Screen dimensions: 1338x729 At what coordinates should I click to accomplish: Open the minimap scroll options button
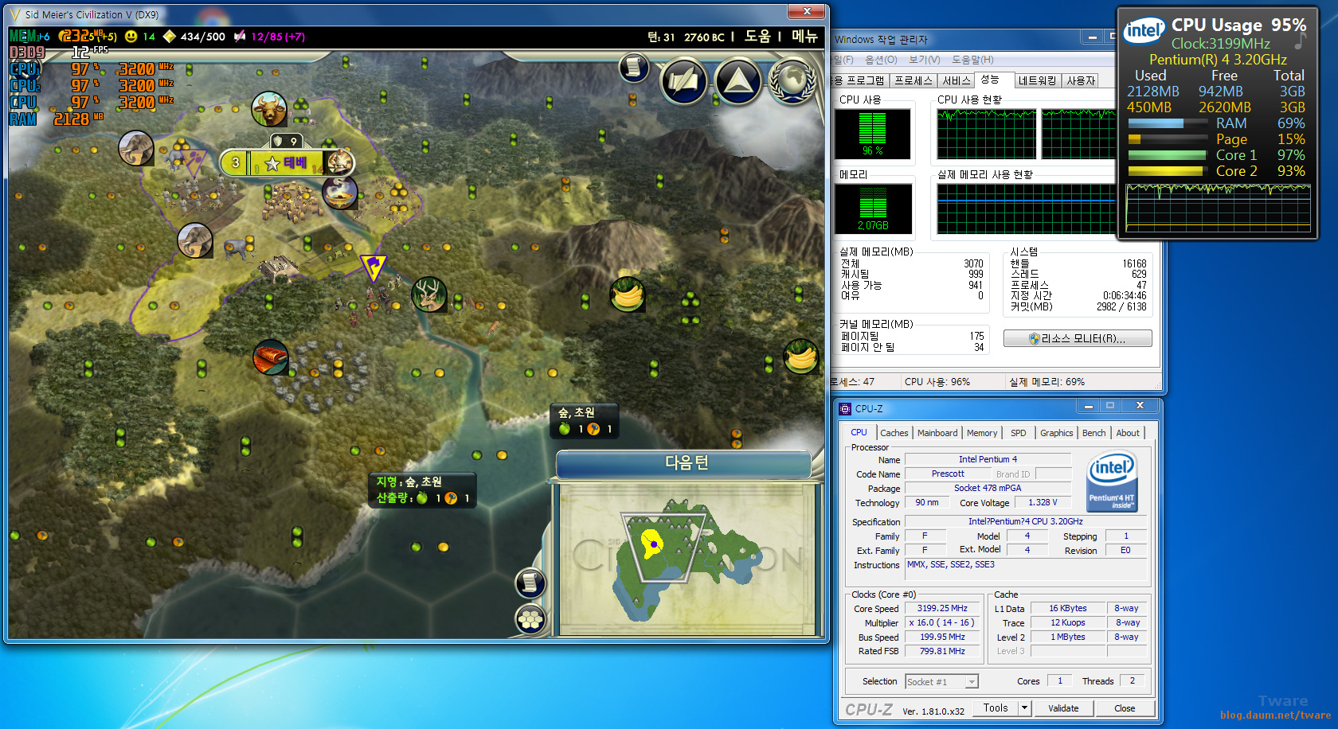[530, 583]
